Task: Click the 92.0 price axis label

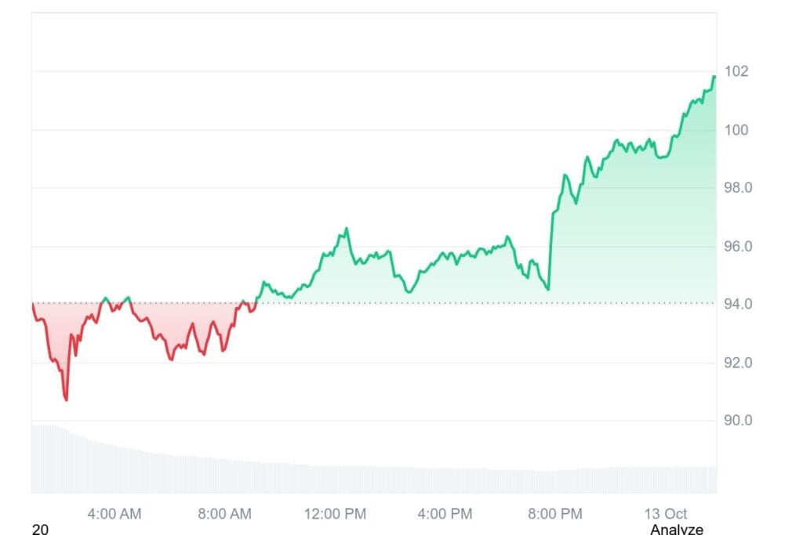Action: [x=737, y=363]
